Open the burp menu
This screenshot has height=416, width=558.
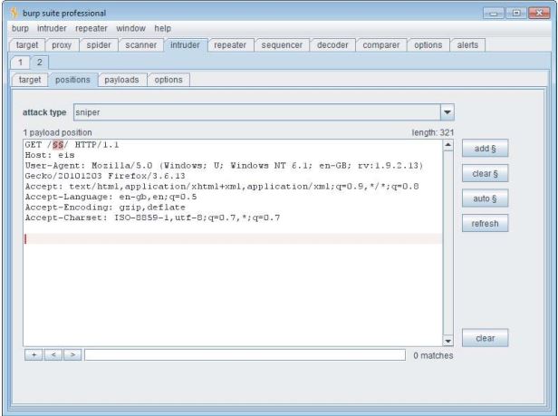point(20,28)
